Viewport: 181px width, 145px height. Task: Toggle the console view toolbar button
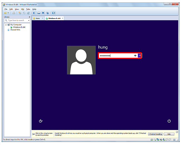click(x=54, y=13)
